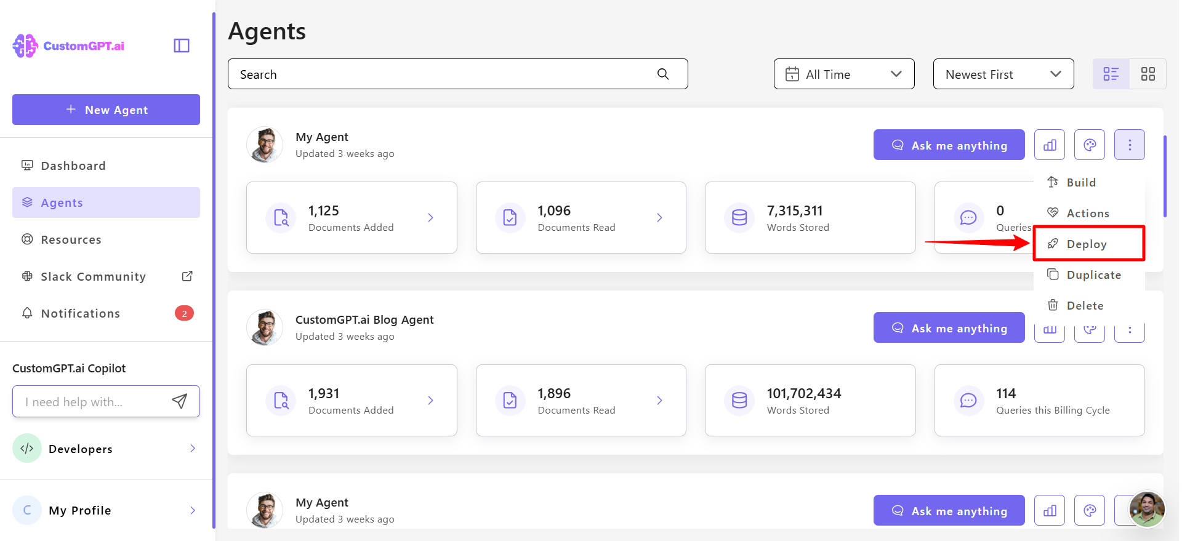
Task: Open the Notifications menu item
Action: pyautogui.click(x=106, y=313)
